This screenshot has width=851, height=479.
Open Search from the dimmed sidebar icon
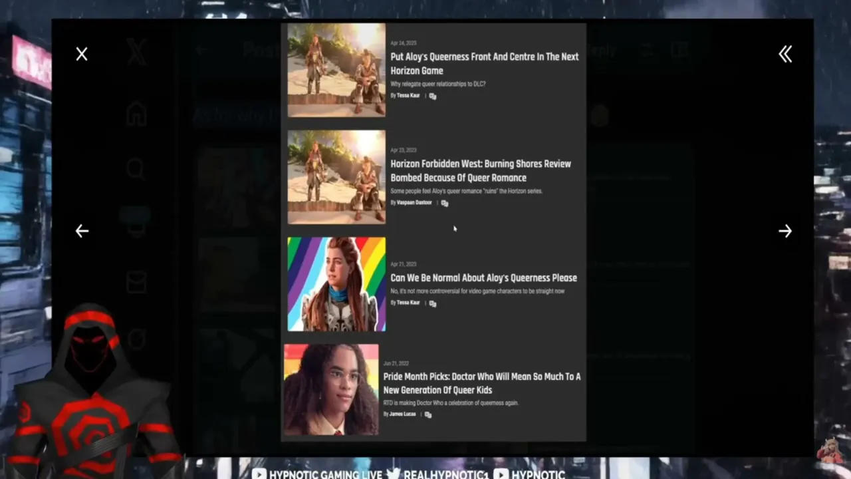[136, 170]
